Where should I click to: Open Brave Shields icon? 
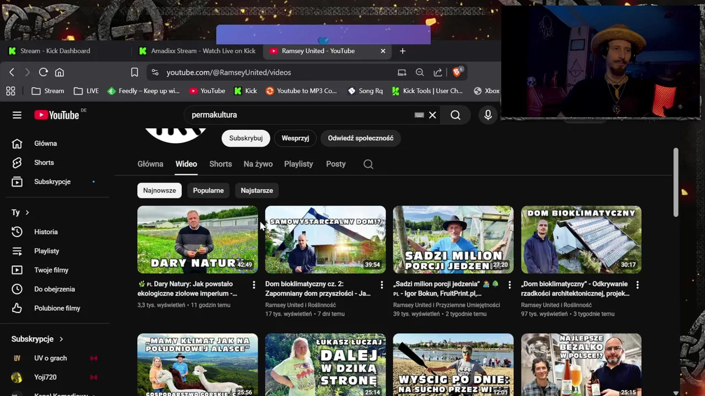457,71
